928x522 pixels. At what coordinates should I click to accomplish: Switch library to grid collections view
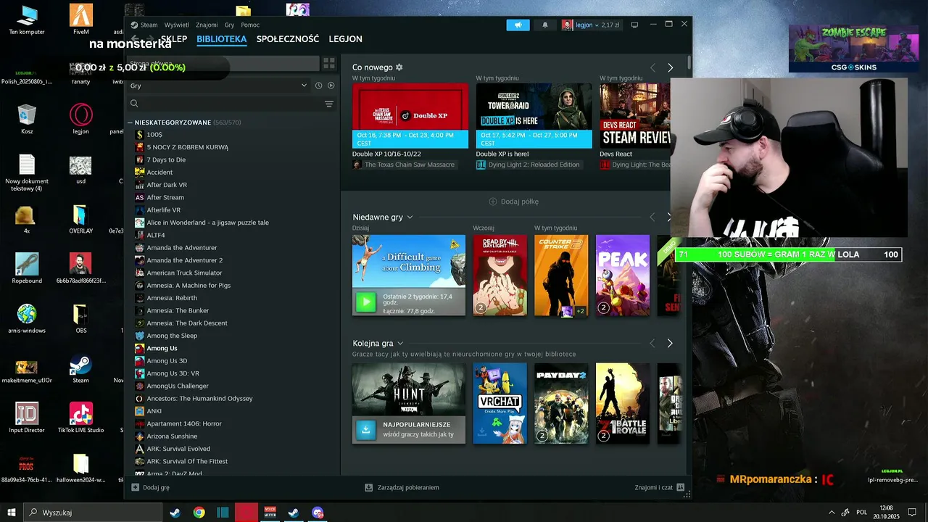328,64
